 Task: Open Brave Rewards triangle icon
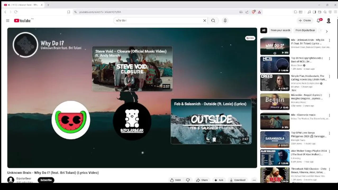point(259,12)
